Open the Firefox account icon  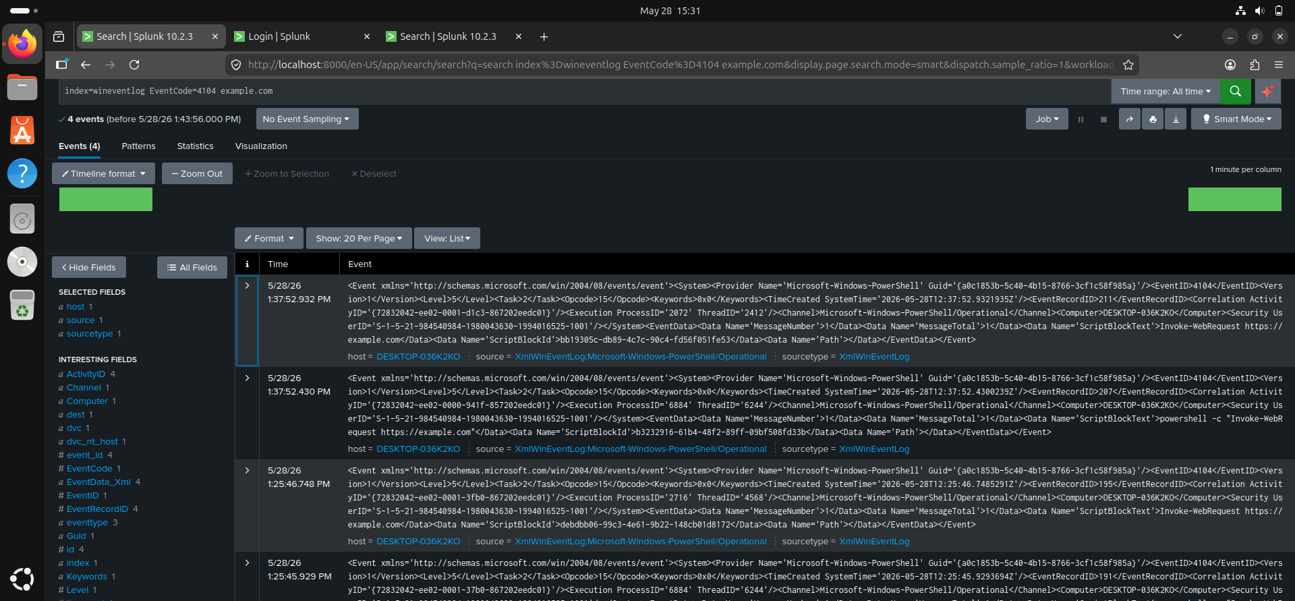1230,65
